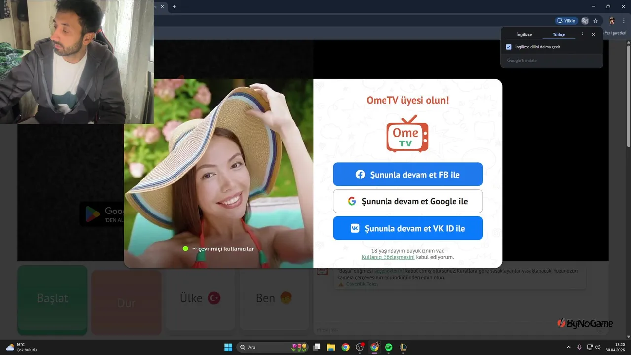
Task: Close the Google Translate popup
Action: click(593, 35)
